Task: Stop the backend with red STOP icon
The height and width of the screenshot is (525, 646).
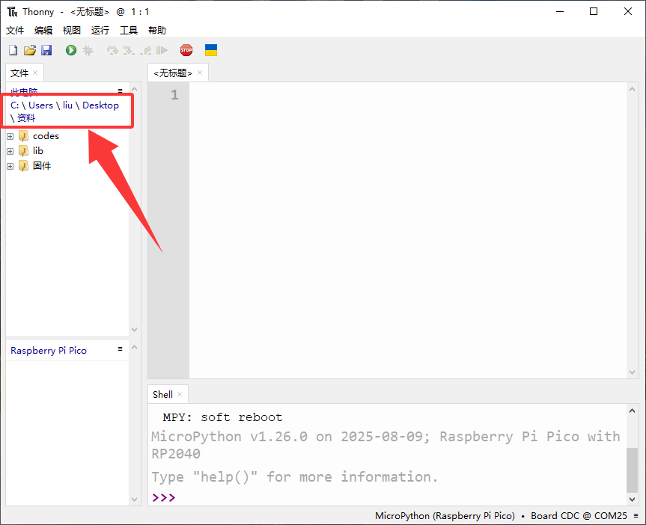Action: (186, 50)
